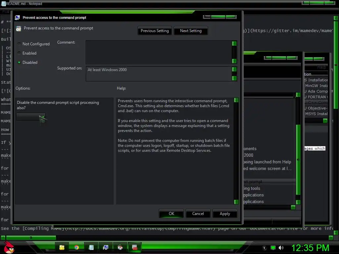This screenshot has width=339, height=254.
Task: Click the 12:35 PM clock
Action: pyautogui.click(x=310, y=248)
